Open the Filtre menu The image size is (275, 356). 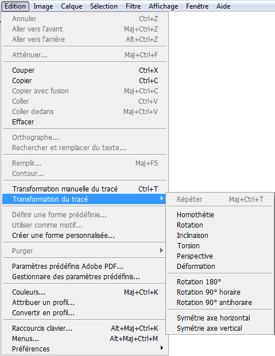[x=133, y=6]
